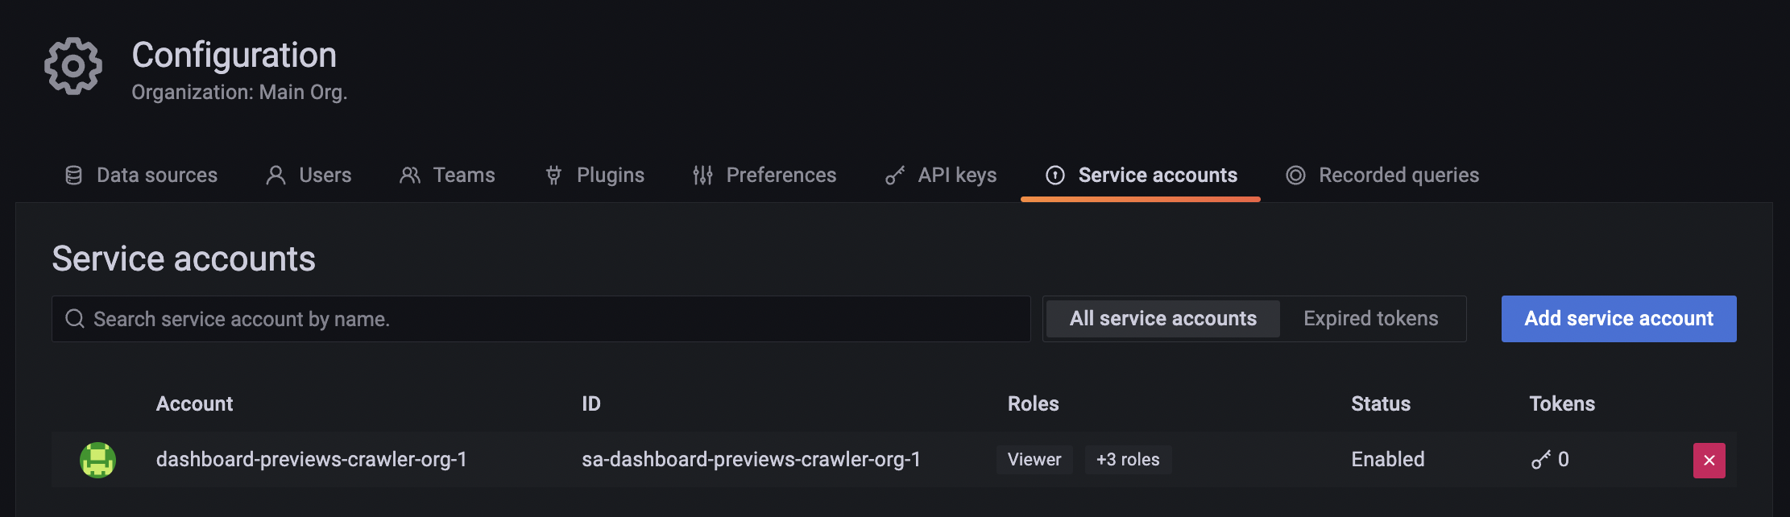Viewport: 1790px width, 517px height.
Task: Click the Recorded queries circle icon
Action: (1295, 176)
